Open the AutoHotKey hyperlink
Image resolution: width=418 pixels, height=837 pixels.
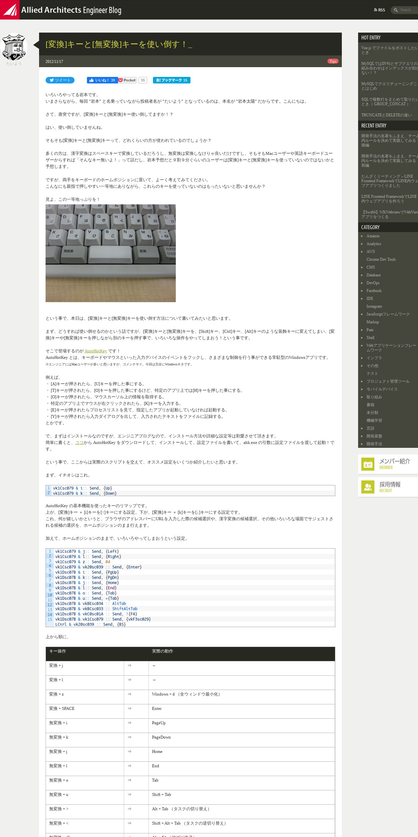[96, 351]
